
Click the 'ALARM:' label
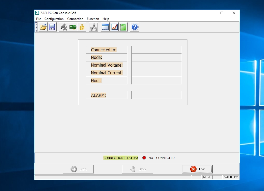(98, 95)
